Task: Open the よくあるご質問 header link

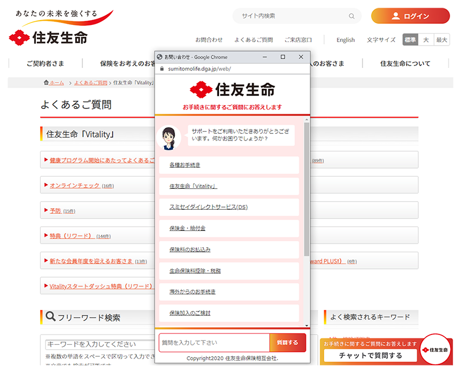Action: [254, 40]
